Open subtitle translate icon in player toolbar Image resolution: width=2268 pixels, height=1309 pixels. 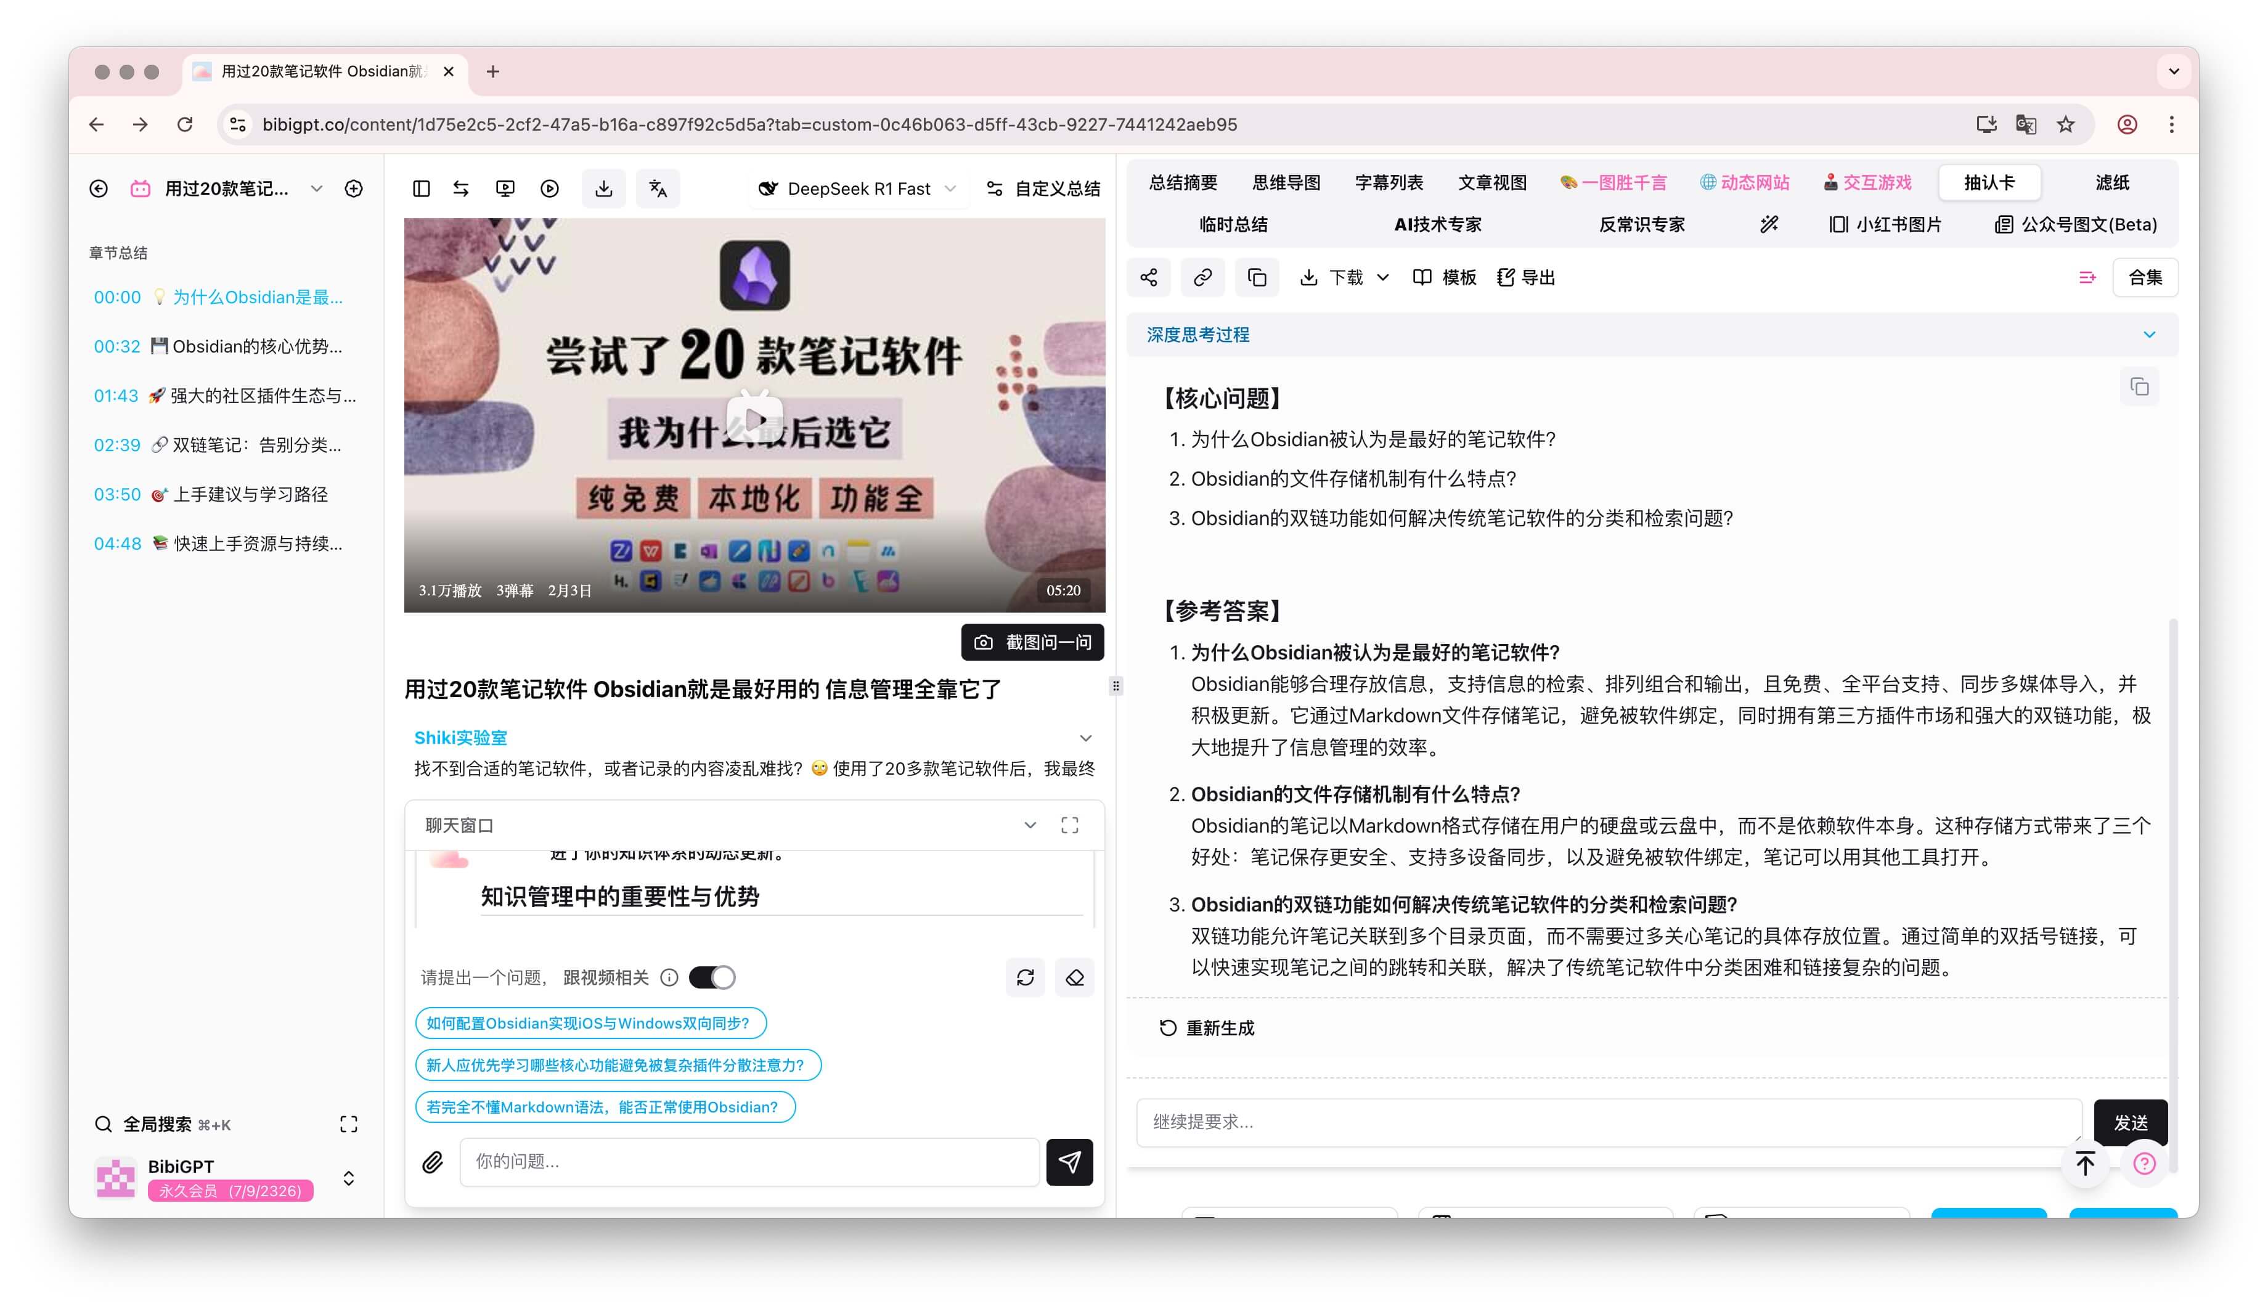[658, 188]
